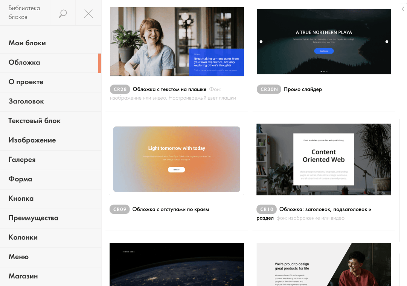Open the Магазин category
407x286 pixels.
tap(50, 276)
